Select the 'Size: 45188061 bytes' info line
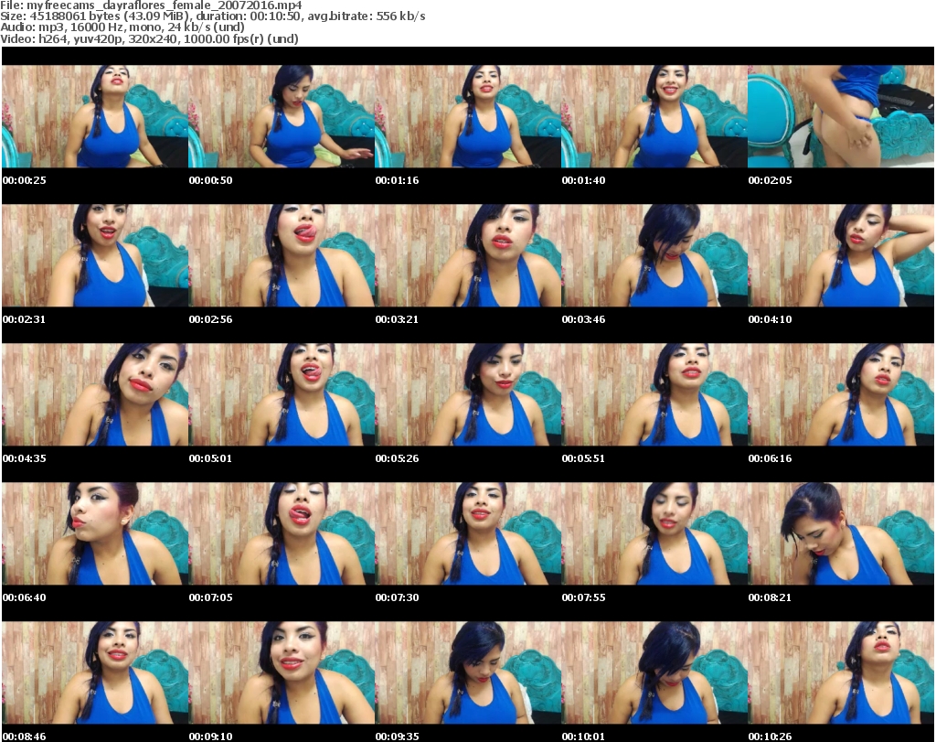Screen dimensions: 936x742 pyautogui.click(x=213, y=16)
